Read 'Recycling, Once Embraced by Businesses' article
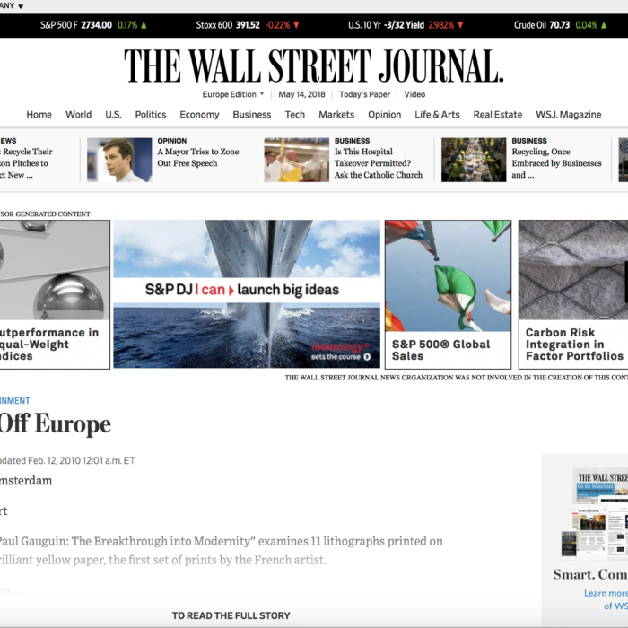This screenshot has width=628, height=628. (x=556, y=163)
